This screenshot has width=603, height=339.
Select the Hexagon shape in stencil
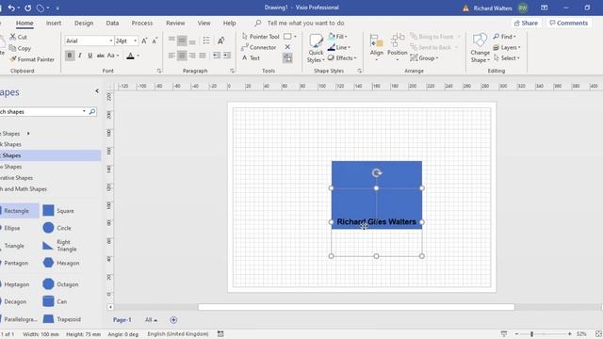point(60,263)
